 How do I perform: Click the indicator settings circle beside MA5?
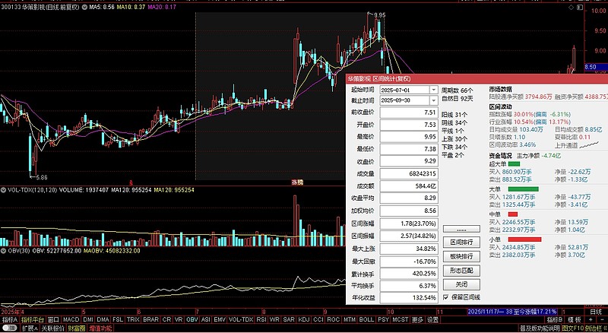[x=84, y=7]
